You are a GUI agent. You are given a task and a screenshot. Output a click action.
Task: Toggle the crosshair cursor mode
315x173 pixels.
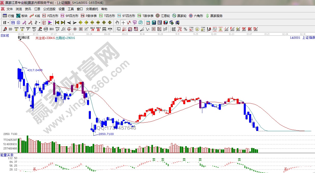tap(123, 23)
